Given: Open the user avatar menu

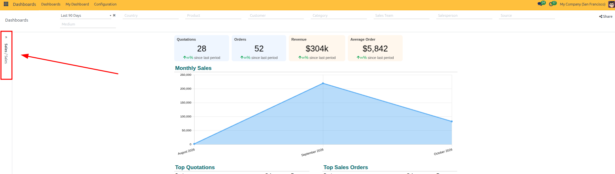Looking at the screenshot, I should point(611,4).
